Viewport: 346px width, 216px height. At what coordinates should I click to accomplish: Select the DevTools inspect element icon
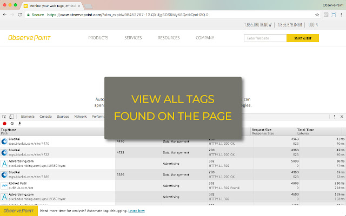coord(4,117)
